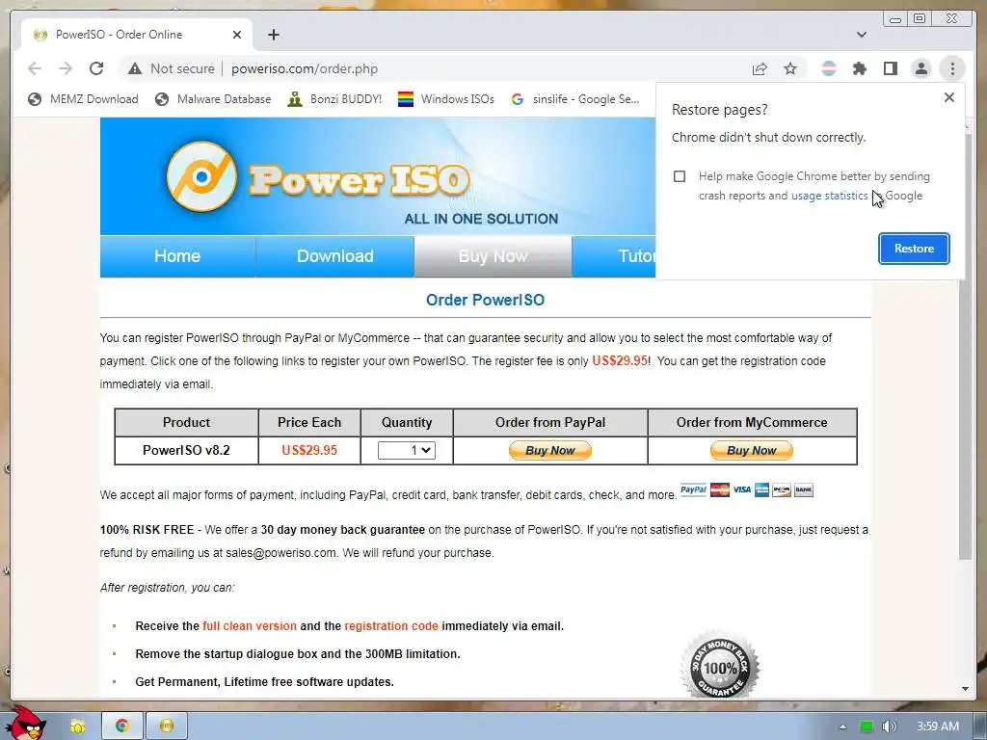Dismiss the Restore pages popup
This screenshot has height=740, width=987.
949,97
